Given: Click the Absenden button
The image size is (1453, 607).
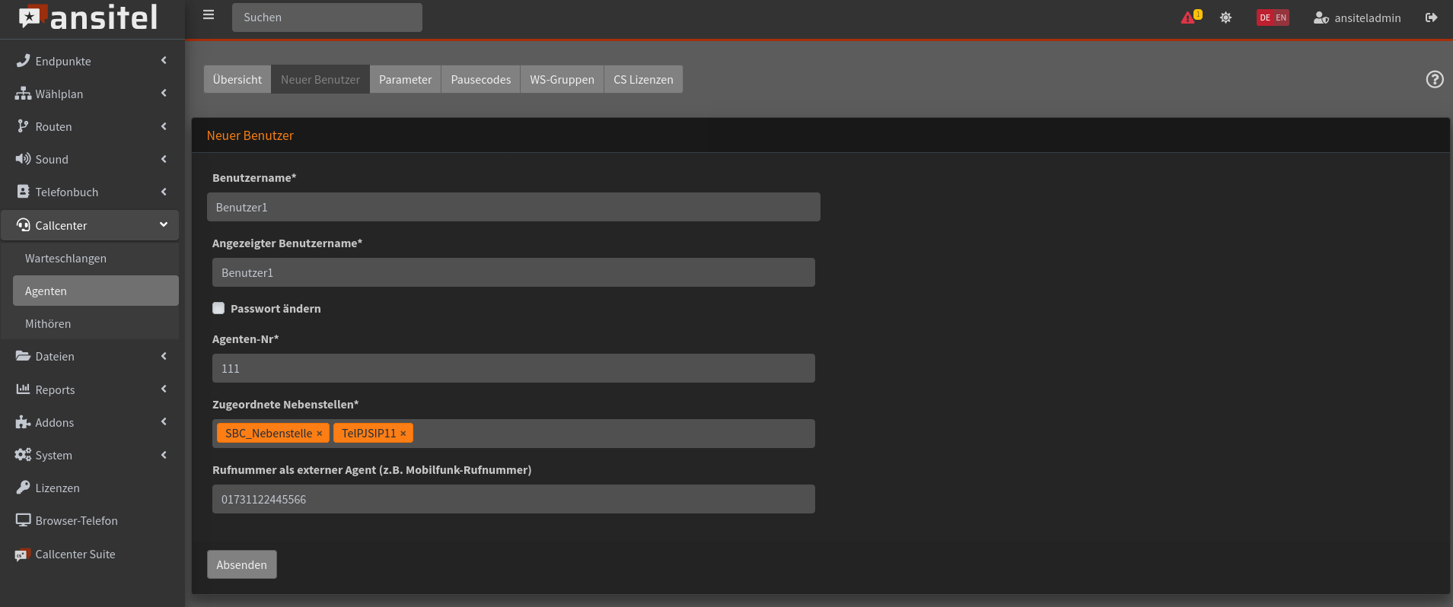Looking at the screenshot, I should pos(242,564).
